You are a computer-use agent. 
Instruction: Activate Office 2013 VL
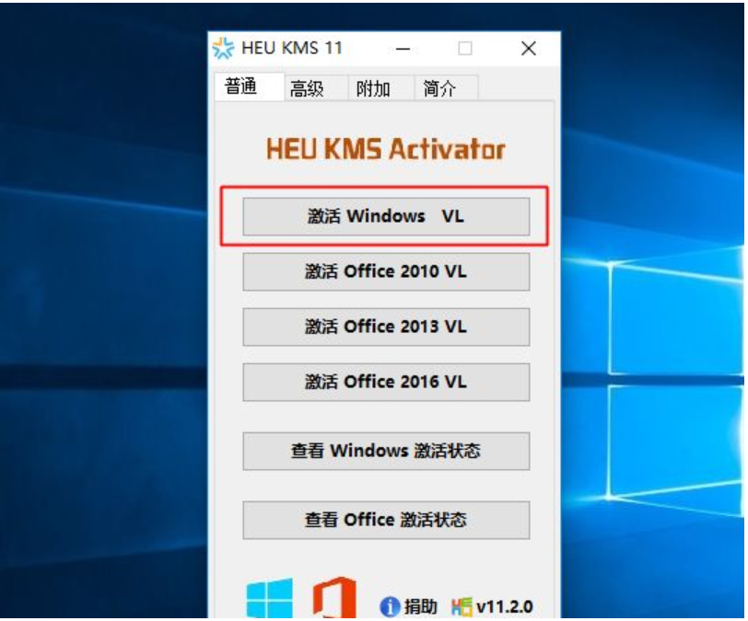pyautogui.click(x=386, y=327)
